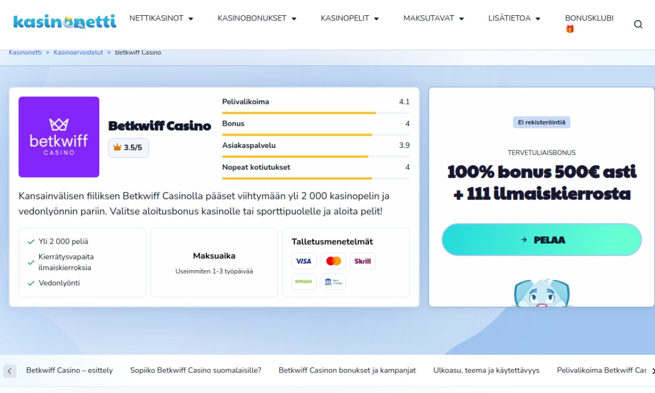Viewport: 655px width, 393px height.
Task: Click the Talletusmenetelmät heading
Action: tap(332, 242)
